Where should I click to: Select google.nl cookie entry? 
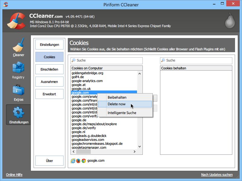point(78,132)
